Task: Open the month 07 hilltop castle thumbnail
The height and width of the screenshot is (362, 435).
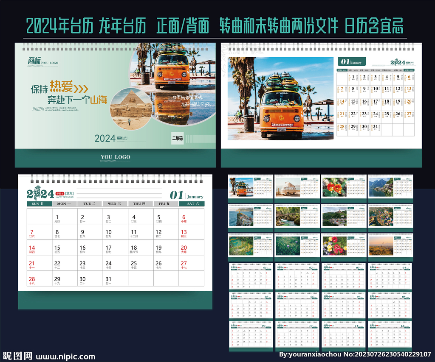Action: click(335, 217)
